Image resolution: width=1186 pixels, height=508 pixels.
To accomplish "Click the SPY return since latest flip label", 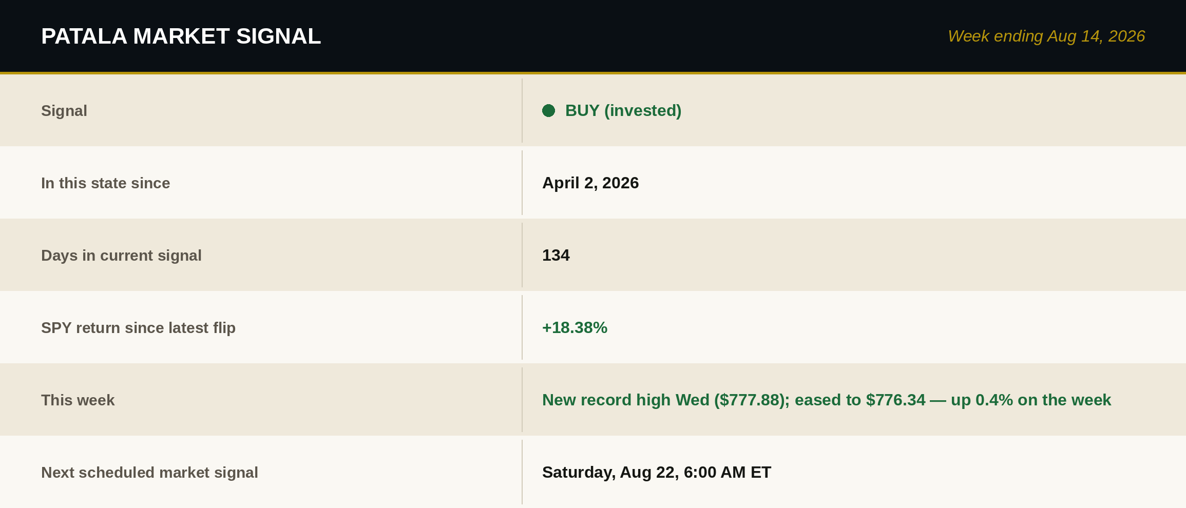I will click(138, 327).
